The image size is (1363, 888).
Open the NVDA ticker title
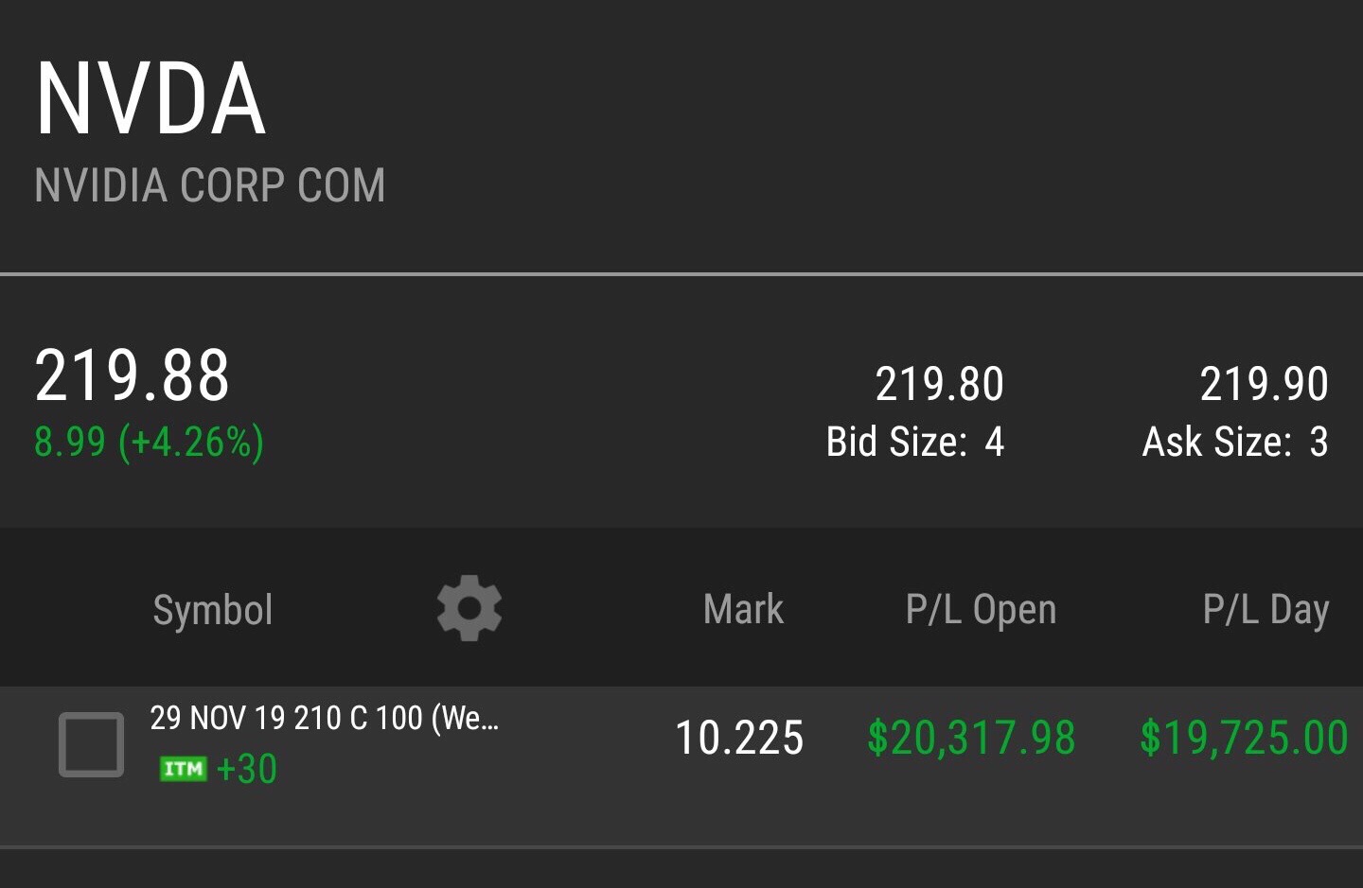150,98
